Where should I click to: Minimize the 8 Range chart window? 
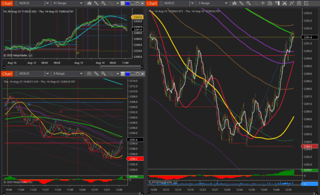(133, 74)
